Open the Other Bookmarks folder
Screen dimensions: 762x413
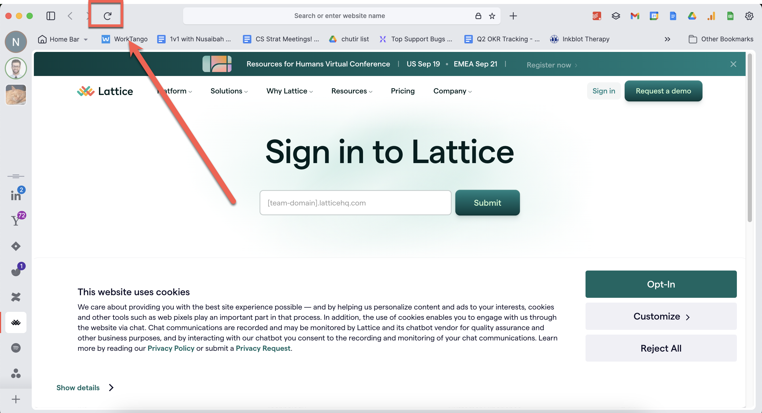pos(721,39)
